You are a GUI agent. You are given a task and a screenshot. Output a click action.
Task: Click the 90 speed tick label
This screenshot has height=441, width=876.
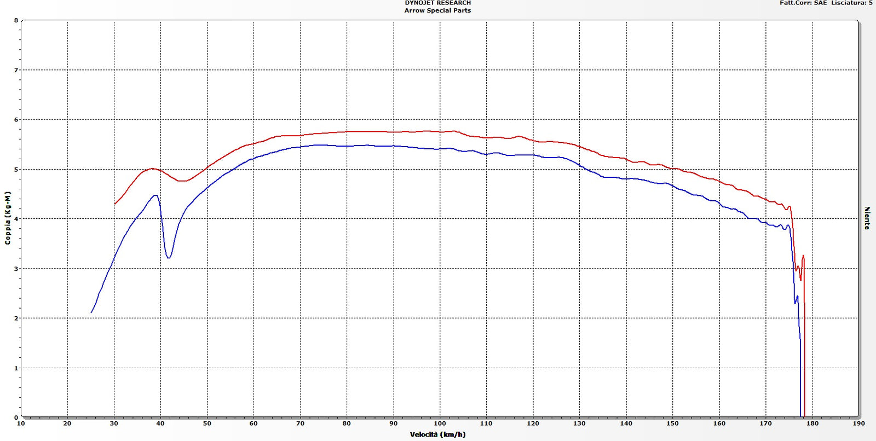[x=393, y=423]
